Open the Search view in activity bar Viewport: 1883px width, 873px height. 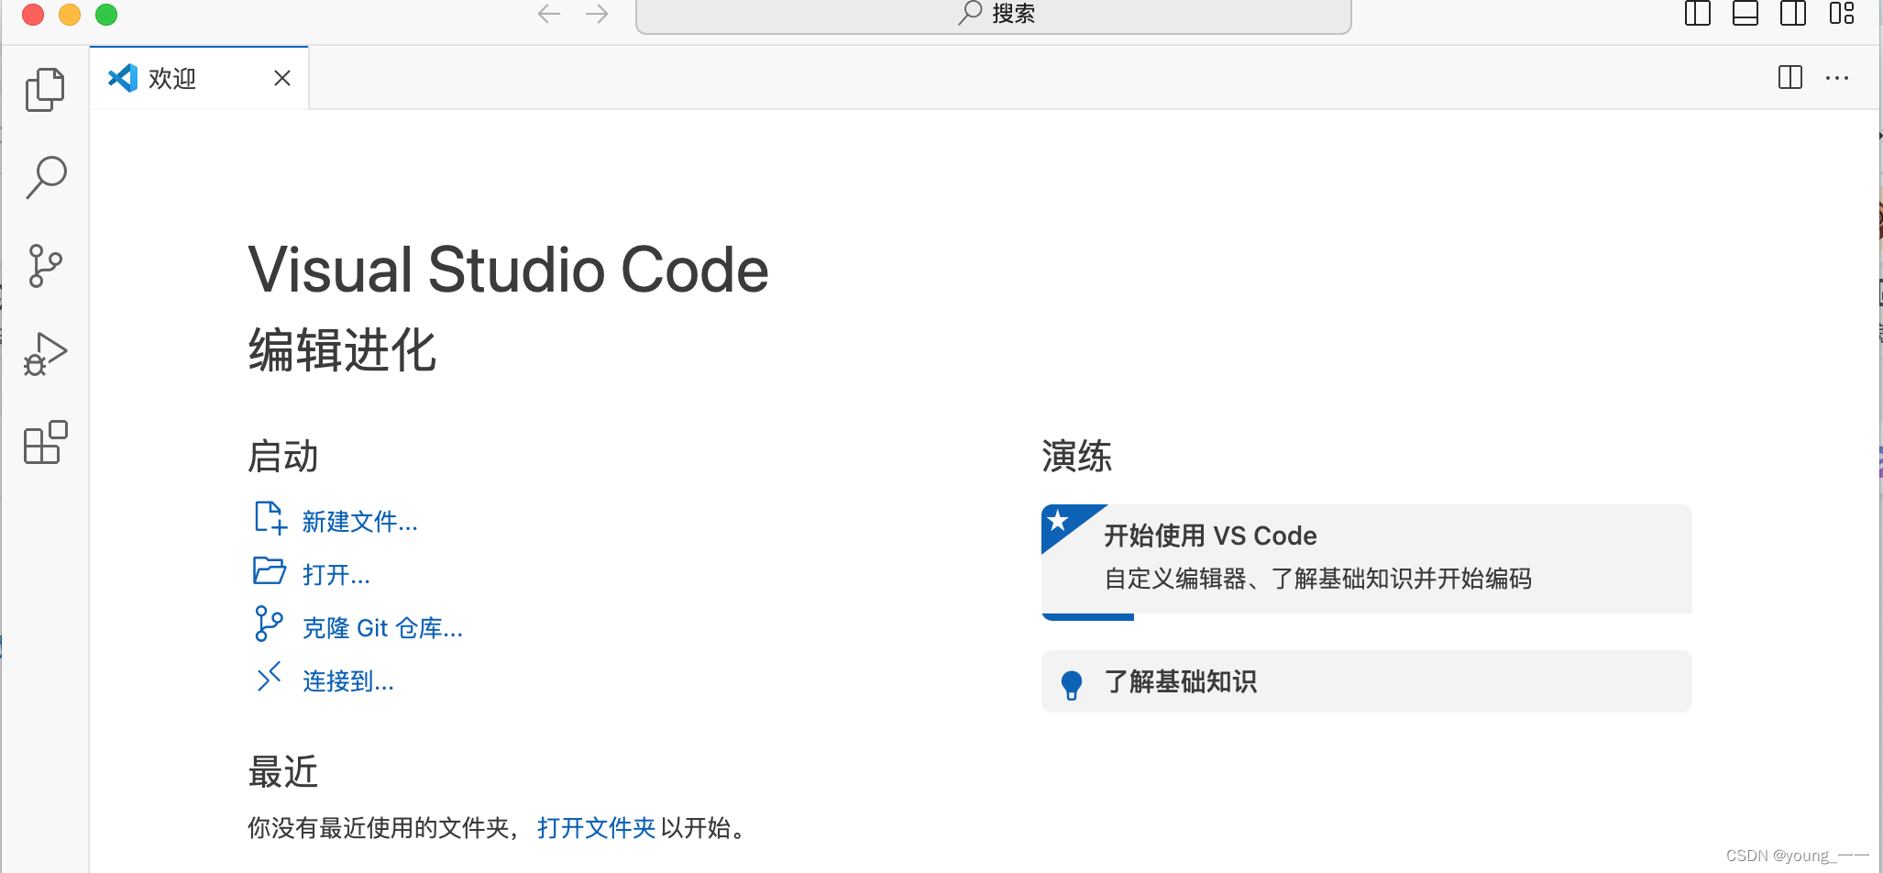click(x=45, y=177)
